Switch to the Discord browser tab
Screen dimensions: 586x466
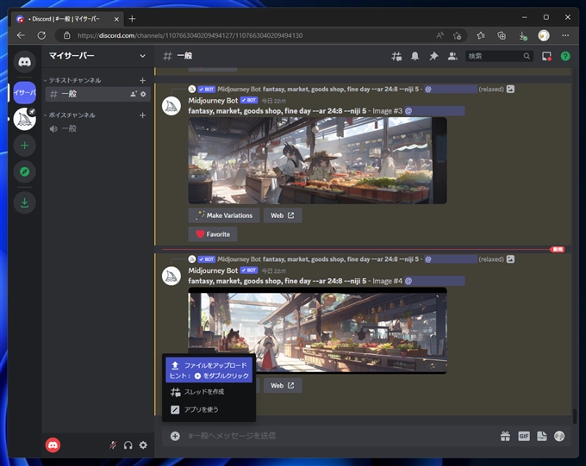pos(67,19)
